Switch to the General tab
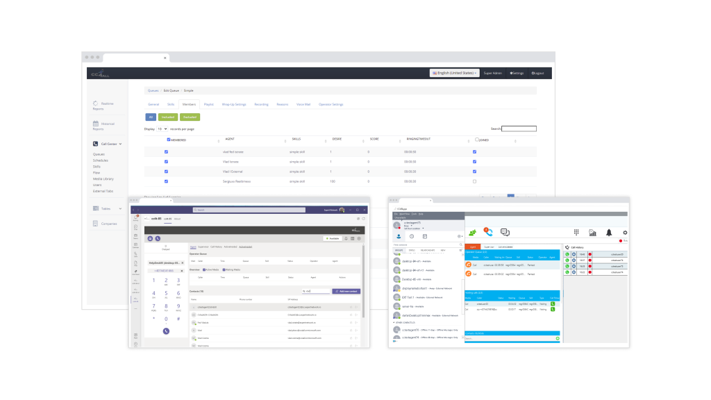The width and height of the screenshot is (711, 400). tap(153, 104)
